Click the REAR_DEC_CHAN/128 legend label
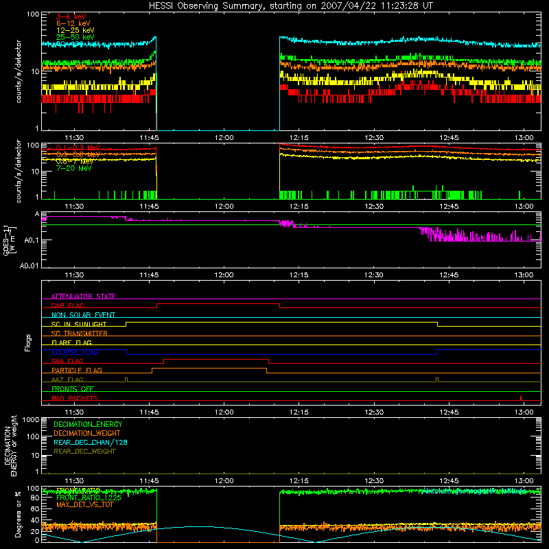 (x=91, y=443)
